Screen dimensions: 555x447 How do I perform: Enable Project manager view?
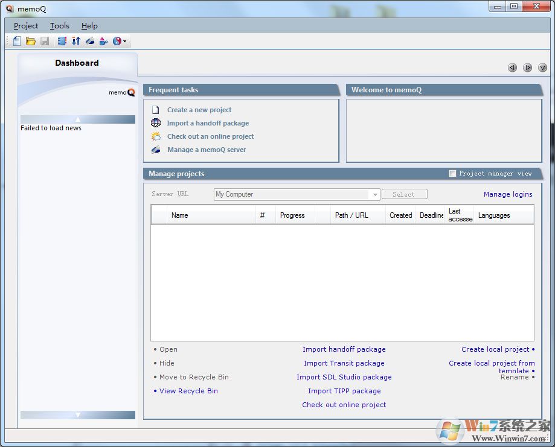click(452, 174)
